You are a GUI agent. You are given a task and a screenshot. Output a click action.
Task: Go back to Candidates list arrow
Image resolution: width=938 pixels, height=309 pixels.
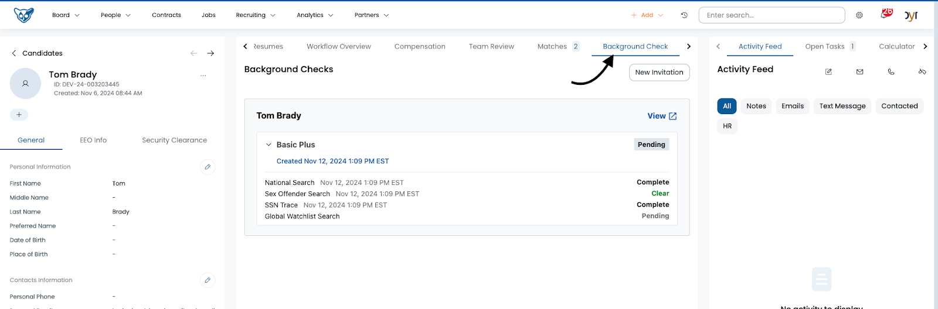pyautogui.click(x=14, y=53)
